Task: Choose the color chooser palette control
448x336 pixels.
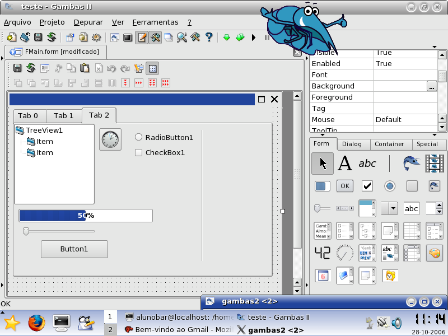Action: pos(435,253)
